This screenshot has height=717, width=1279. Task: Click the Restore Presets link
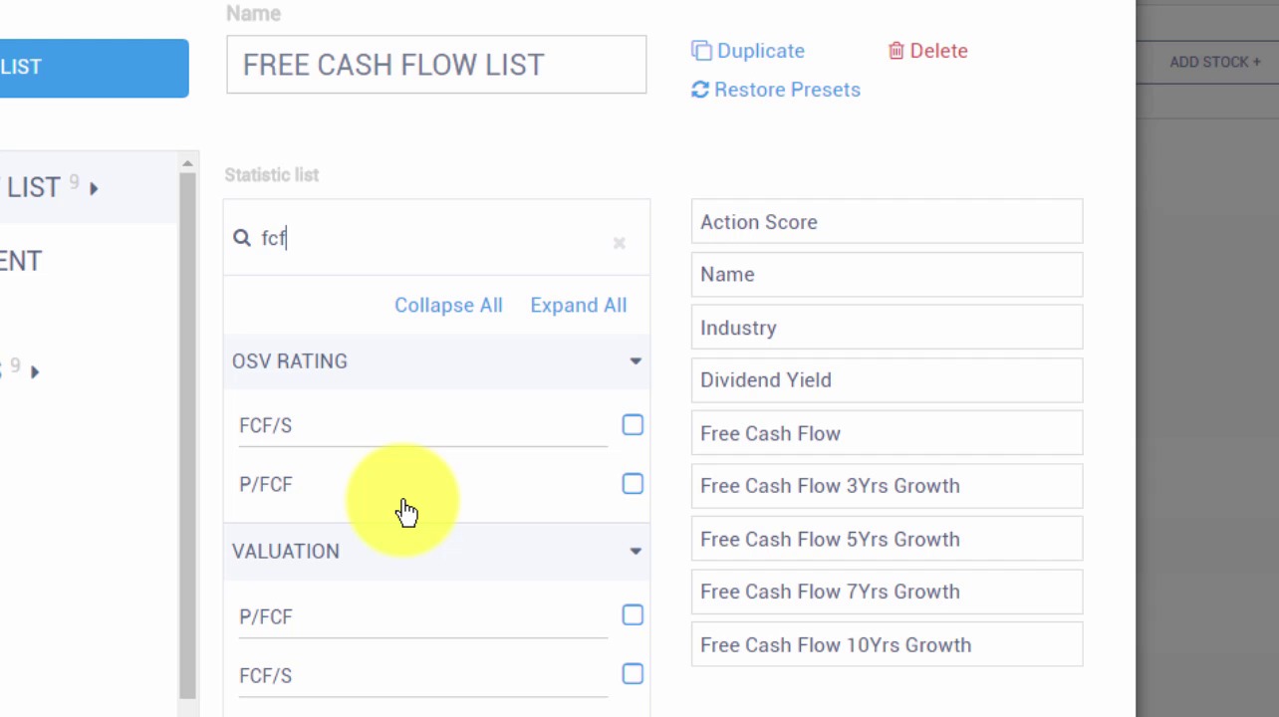pyautogui.click(x=787, y=90)
